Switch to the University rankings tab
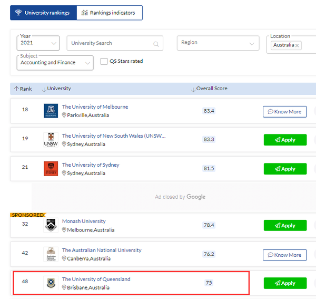 43,13
